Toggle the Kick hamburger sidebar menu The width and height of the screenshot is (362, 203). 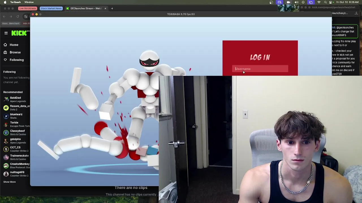point(6,33)
